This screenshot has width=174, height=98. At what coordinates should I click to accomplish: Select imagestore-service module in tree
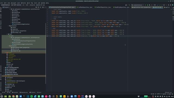click(x=11, y=74)
